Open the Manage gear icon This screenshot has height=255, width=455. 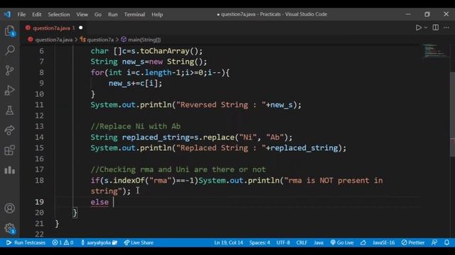9,228
